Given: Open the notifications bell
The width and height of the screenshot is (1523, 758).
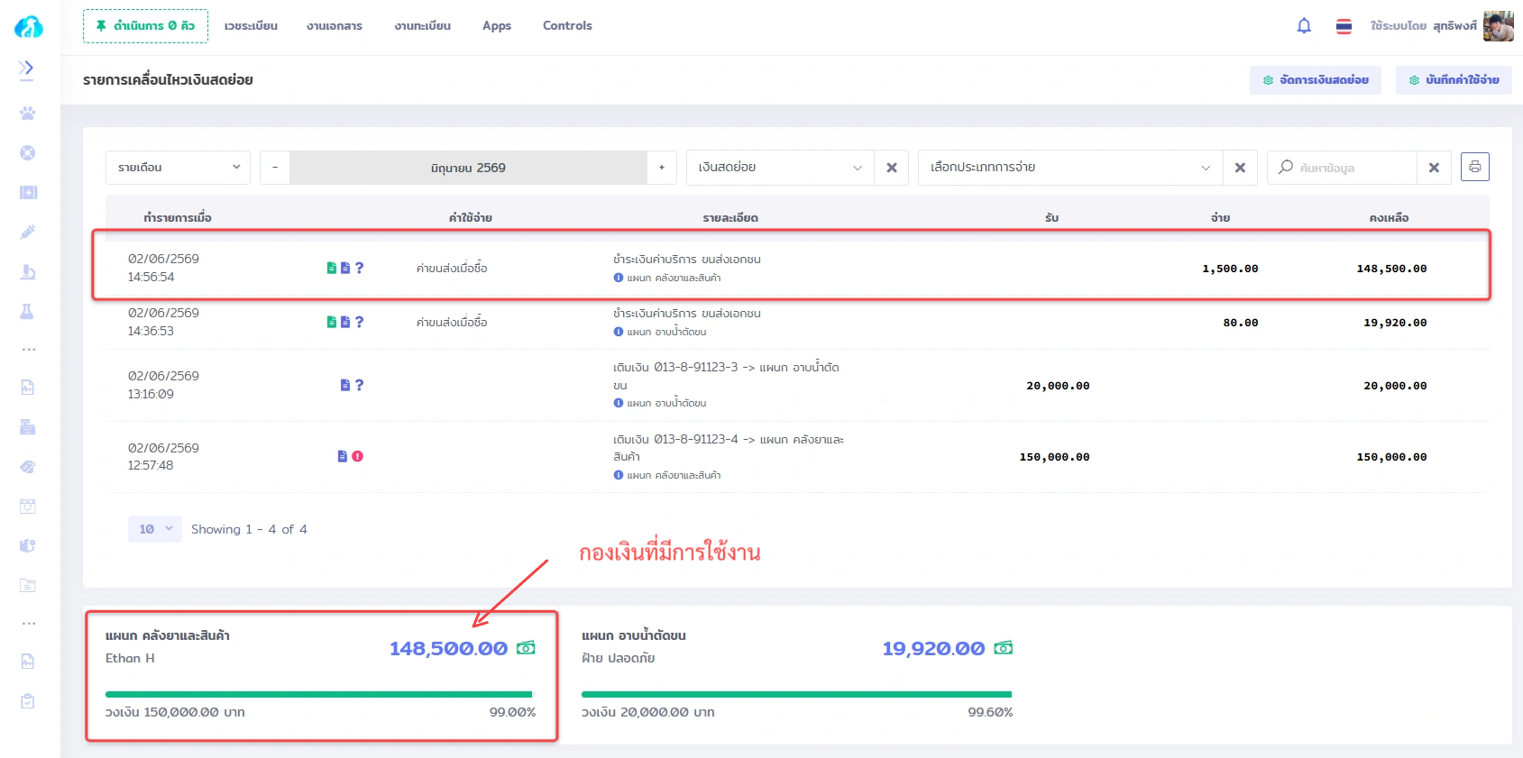Looking at the screenshot, I should (x=1304, y=26).
